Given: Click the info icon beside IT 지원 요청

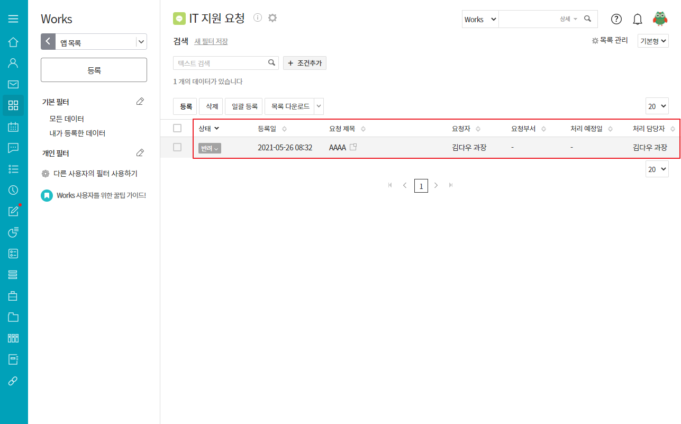Looking at the screenshot, I should click(x=258, y=18).
